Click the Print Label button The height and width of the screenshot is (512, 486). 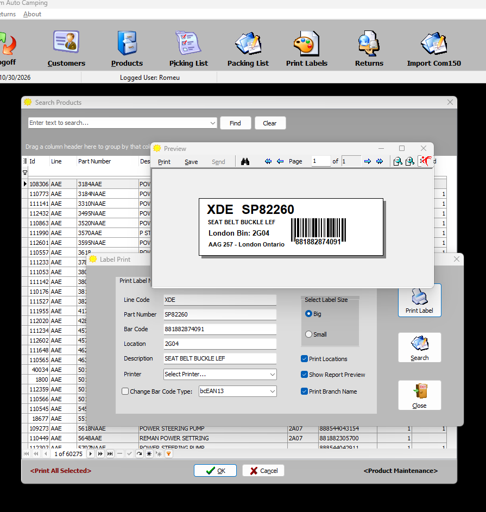[x=419, y=300]
